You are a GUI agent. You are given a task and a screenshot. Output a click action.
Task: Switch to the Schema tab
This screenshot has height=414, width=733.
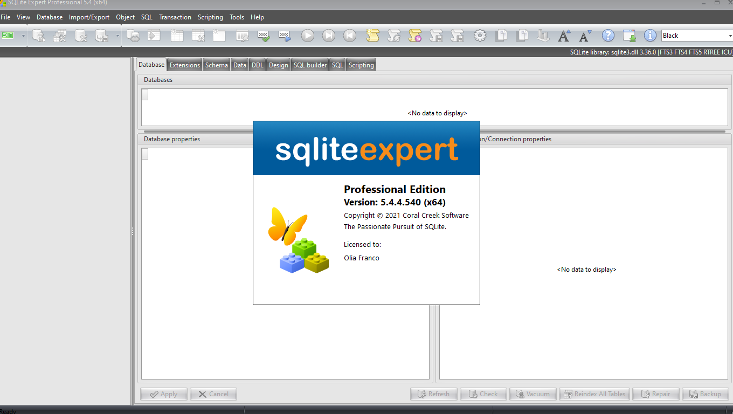click(x=216, y=65)
